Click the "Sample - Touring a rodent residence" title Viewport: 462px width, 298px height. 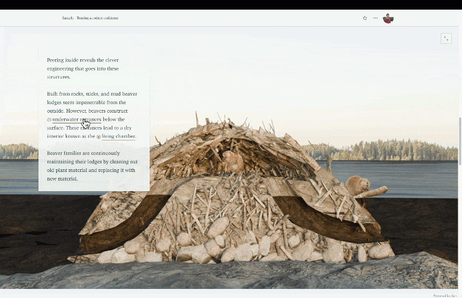pyautogui.click(x=90, y=18)
